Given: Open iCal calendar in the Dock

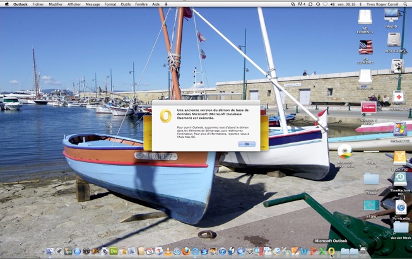Looking at the screenshot, I should [x=150, y=251].
